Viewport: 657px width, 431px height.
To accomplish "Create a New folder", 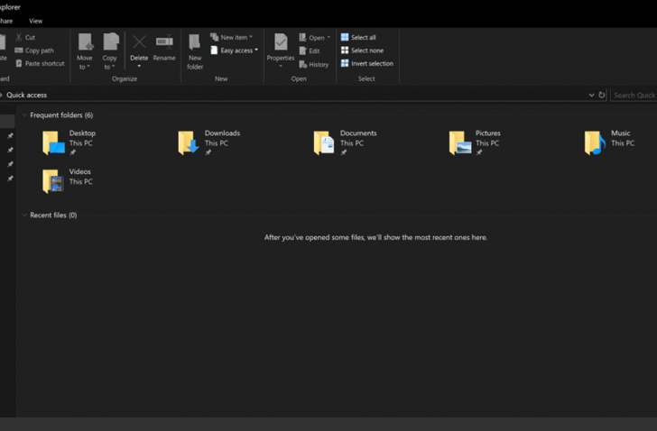I will point(195,51).
